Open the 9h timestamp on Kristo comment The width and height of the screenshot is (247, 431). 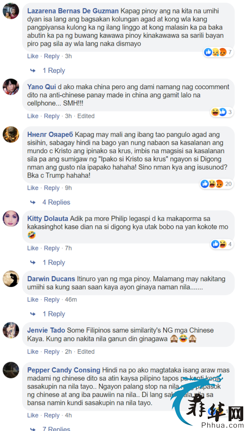68,188
